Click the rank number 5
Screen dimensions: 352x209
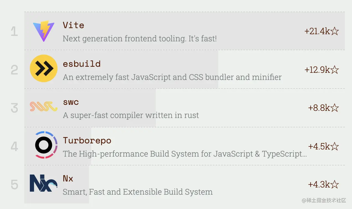click(14, 185)
